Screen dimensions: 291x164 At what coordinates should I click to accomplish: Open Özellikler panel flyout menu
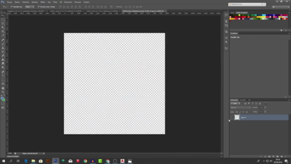[289, 33]
